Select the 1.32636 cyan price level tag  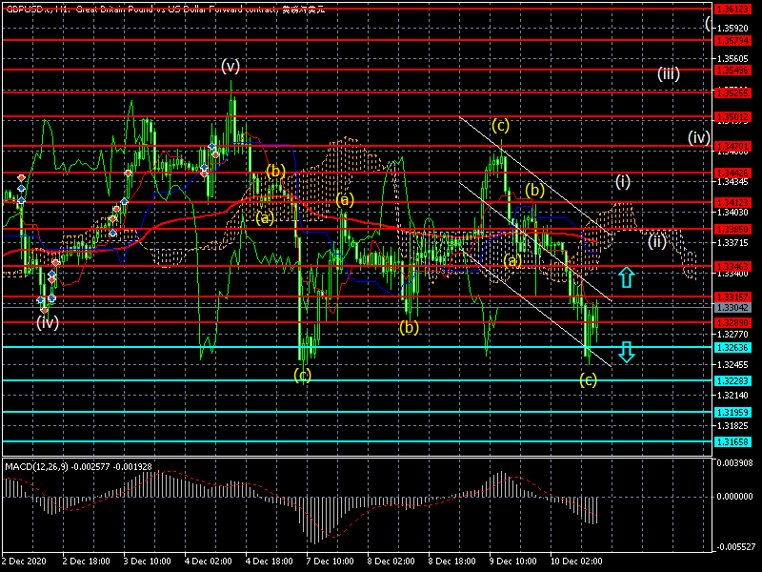(732, 348)
